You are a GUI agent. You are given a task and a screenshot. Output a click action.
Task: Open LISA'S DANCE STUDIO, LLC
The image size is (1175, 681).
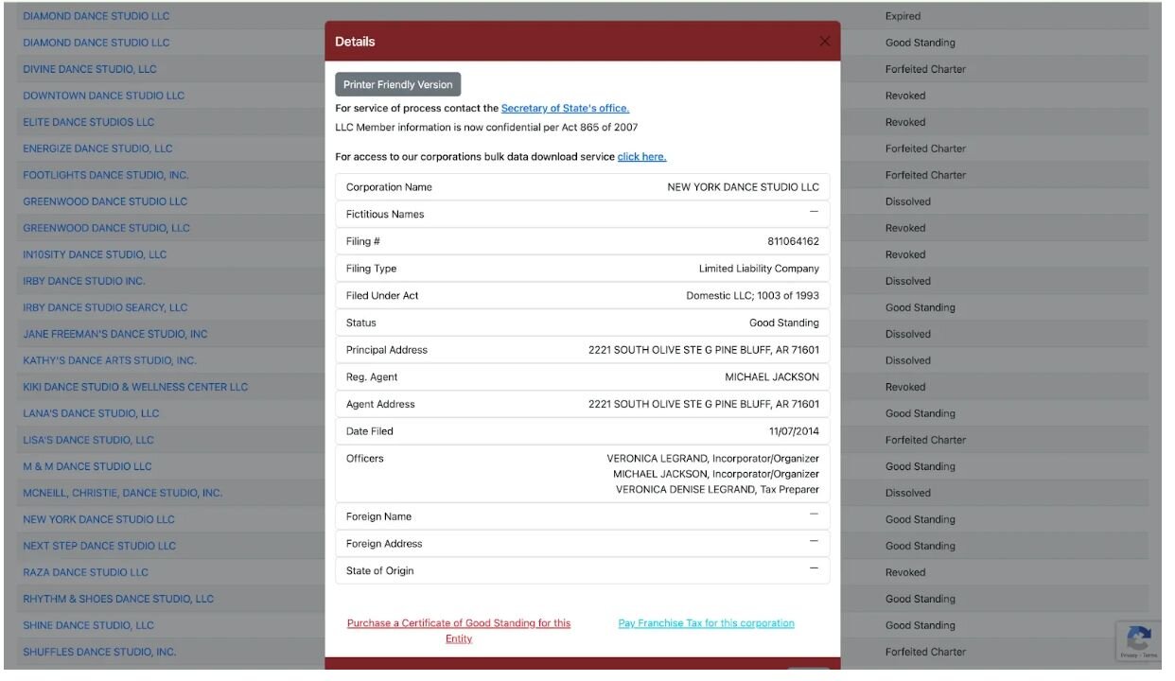[x=89, y=440]
